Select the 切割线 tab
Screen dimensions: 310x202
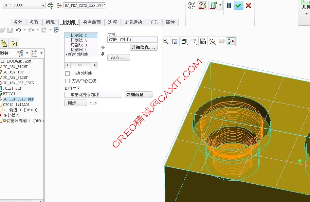pyautogui.click(x=69, y=22)
